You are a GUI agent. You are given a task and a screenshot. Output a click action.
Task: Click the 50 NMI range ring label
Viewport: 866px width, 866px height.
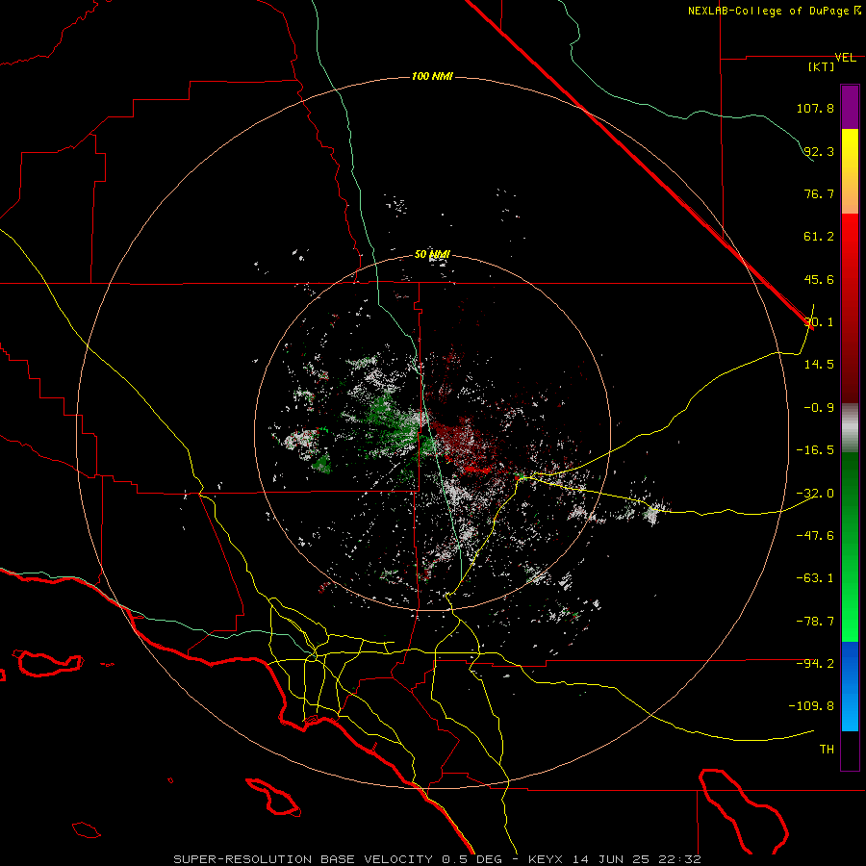pyautogui.click(x=432, y=255)
